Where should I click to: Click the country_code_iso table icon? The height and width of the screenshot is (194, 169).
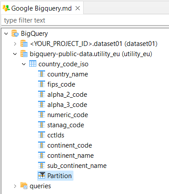pyautogui.click(x=33, y=64)
